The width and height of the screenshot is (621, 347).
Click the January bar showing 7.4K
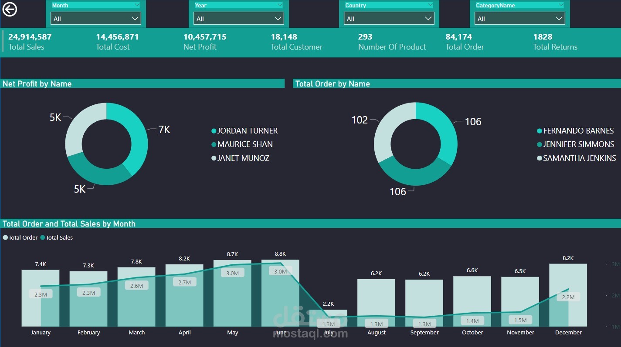(x=41, y=298)
